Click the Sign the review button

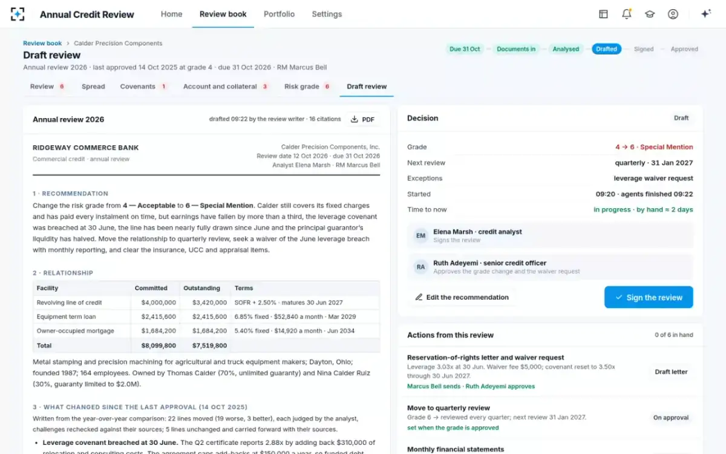coord(649,297)
